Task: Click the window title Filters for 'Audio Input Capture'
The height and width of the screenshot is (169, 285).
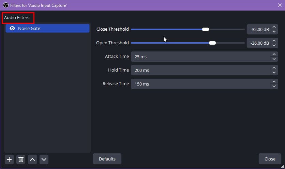Action: tap(38, 5)
